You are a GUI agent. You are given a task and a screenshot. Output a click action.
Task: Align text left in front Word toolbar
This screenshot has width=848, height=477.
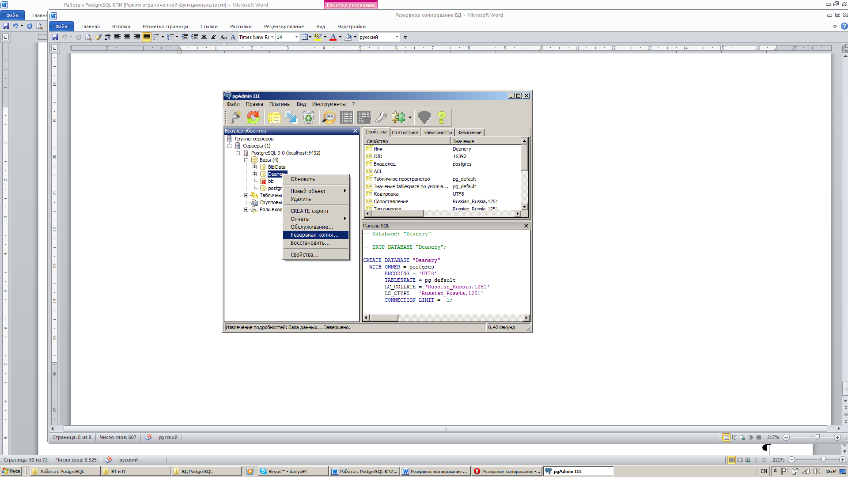coord(117,37)
